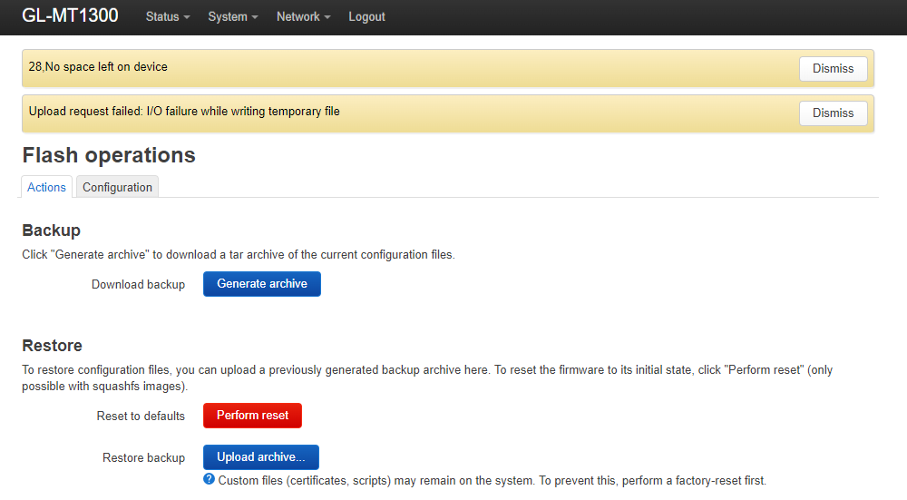Click the Backup section heading
The width and height of the screenshot is (907, 500).
(x=51, y=230)
